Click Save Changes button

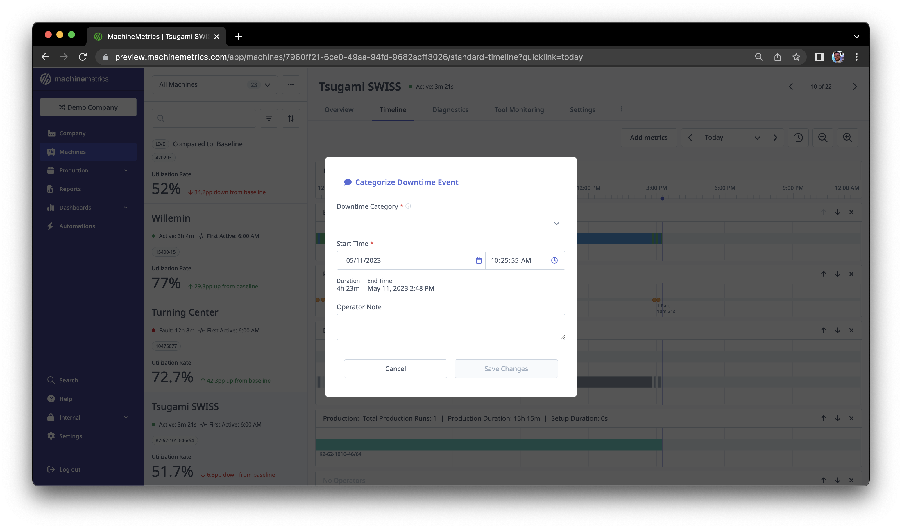tap(506, 368)
